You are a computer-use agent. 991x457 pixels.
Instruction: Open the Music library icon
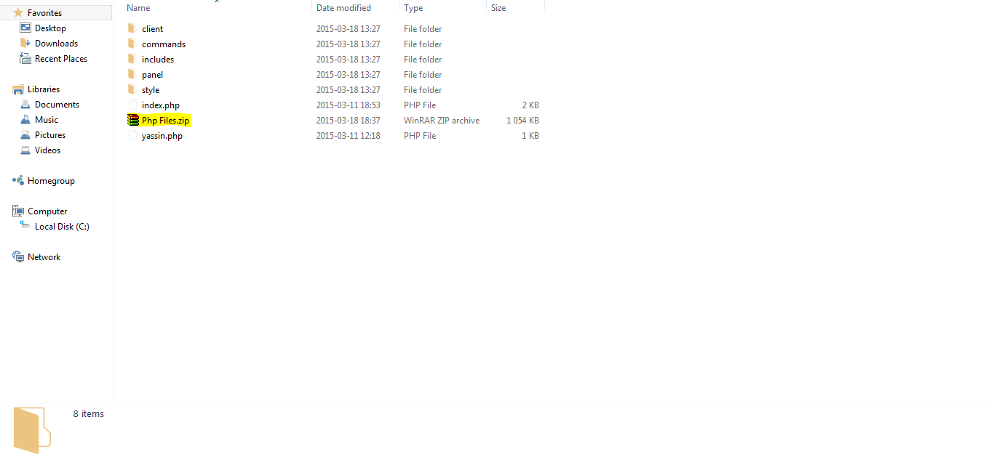(25, 119)
